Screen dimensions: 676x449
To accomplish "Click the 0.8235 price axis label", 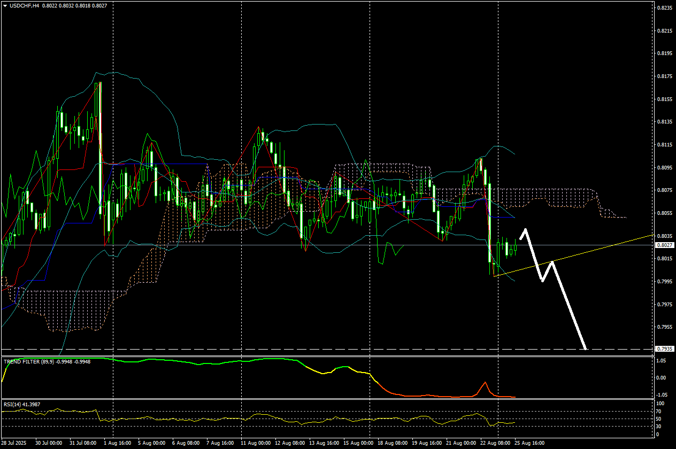I will 665,8.
